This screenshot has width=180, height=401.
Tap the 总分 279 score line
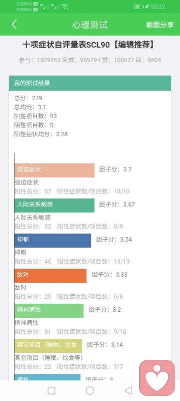point(28,98)
